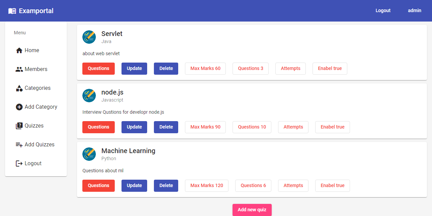
Task: Click the Add Quizzes icon
Action: click(19, 144)
